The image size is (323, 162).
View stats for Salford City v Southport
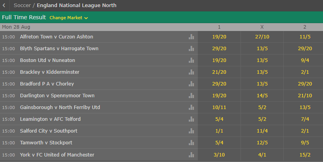(x=191, y=131)
